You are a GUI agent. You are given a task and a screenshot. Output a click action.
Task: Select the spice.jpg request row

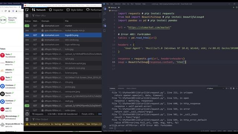(x=63, y=59)
